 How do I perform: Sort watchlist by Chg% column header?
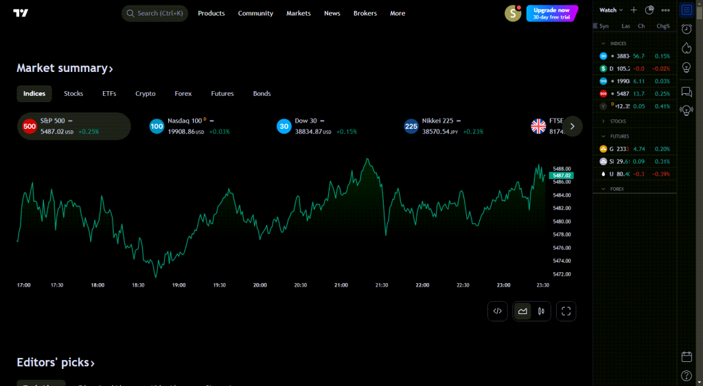pyautogui.click(x=663, y=26)
